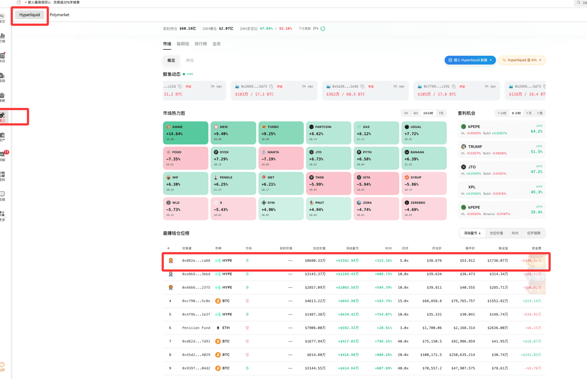Screen dimensions: 587x379
Task: Open the 排行榜 leaderboard tab
Action: click(201, 44)
